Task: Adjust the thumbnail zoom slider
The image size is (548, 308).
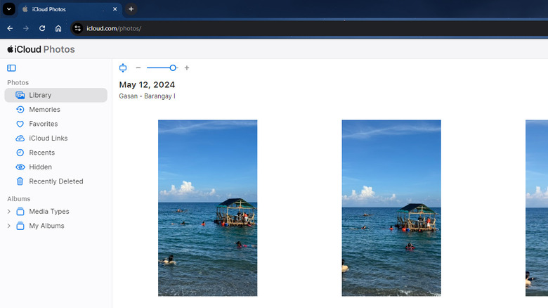Action: click(173, 68)
